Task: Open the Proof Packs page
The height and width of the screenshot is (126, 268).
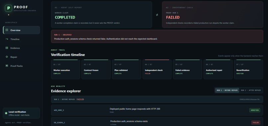Action: click(x=21, y=66)
